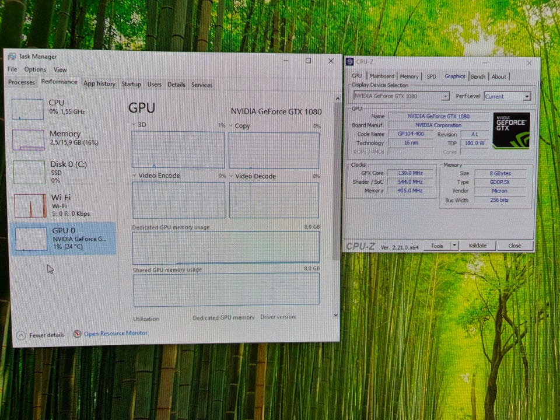Click the Resource Monitor gauge icon

click(x=77, y=334)
